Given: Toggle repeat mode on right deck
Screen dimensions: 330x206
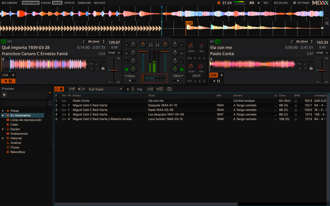Looking at the screenshot, I should pyautogui.click(x=306, y=68).
